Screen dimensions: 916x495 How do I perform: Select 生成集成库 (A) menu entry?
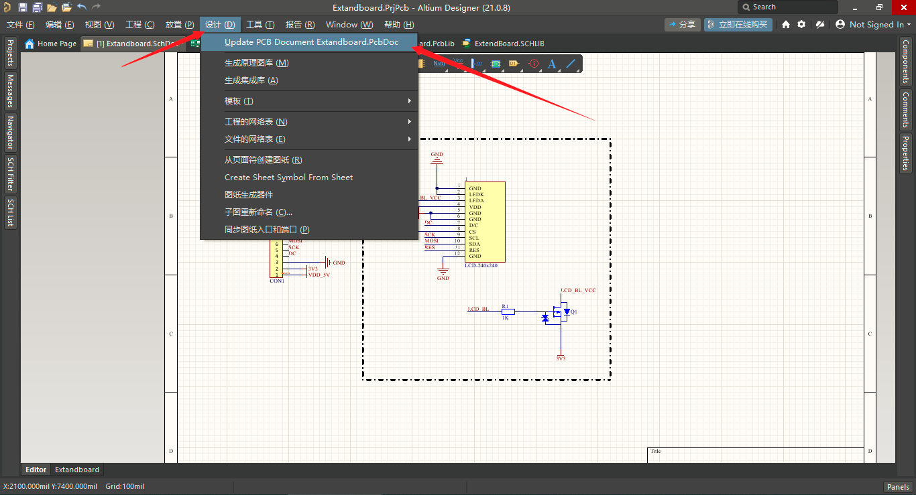309,80
